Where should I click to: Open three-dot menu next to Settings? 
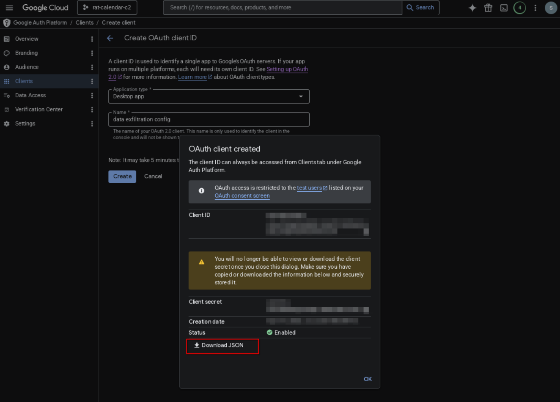(92, 124)
